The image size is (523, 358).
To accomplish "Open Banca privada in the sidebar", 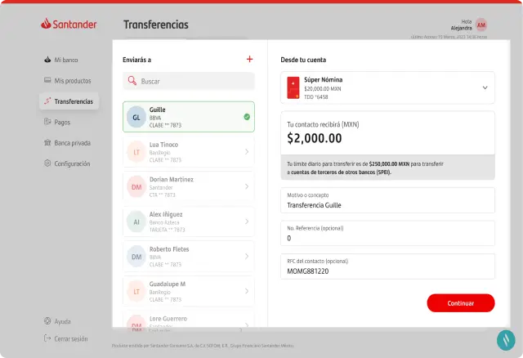I will coord(67,143).
